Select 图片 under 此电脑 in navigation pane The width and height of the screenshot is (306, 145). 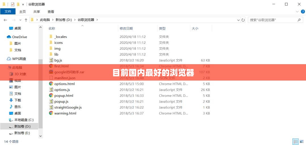pyautogui.click(x=18, y=87)
